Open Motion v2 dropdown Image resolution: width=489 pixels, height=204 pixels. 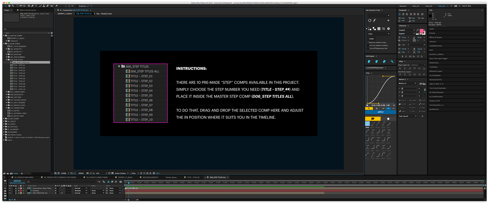click(407, 83)
